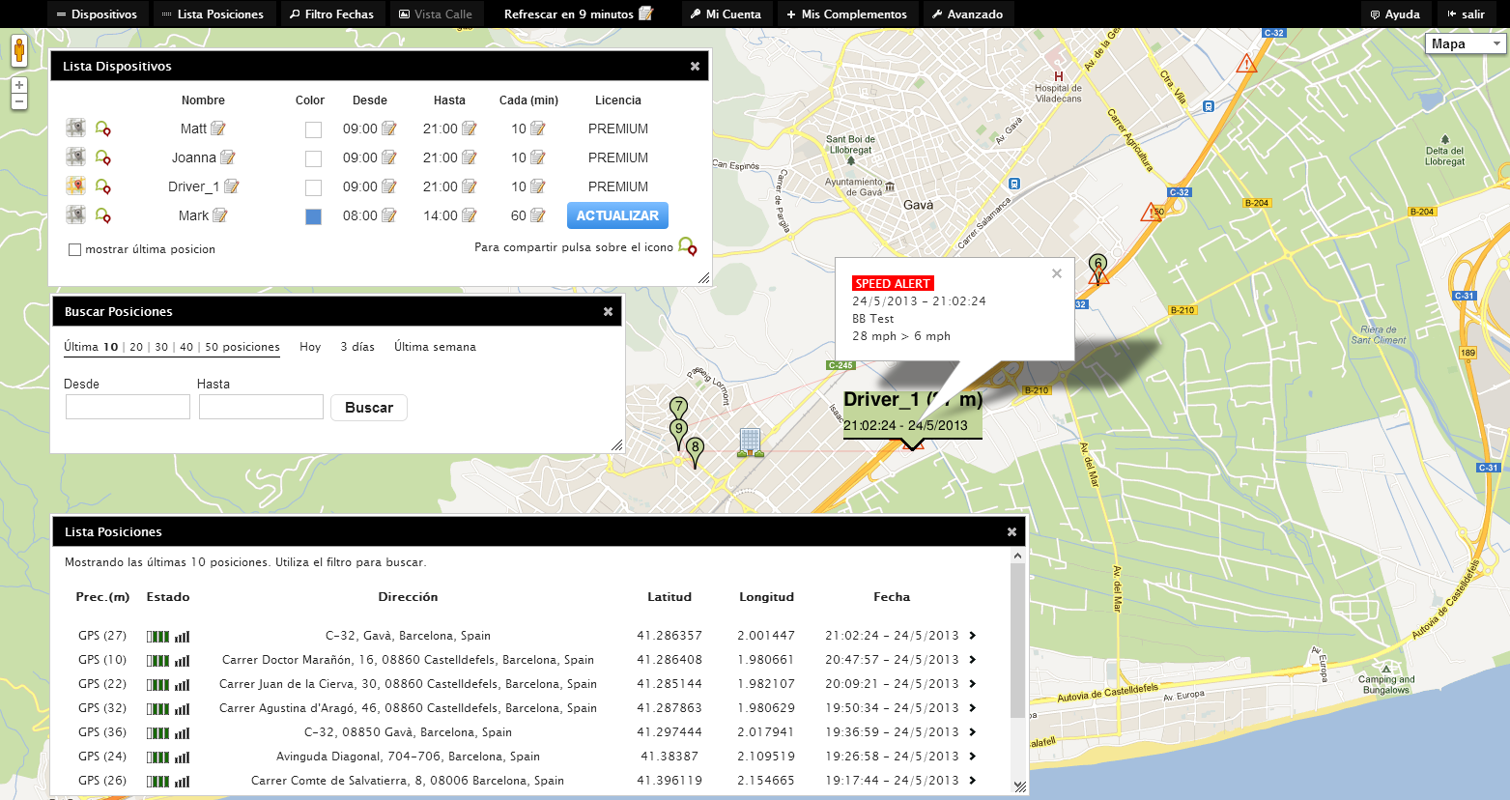The image size is (1510, 800).
Task: Open the Filtro Fechas menu
Action: 331,14
